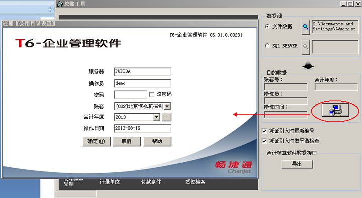Click the 导出 export button
The height and width of the screenshot is (198, 362).
(x=297, y=164)
